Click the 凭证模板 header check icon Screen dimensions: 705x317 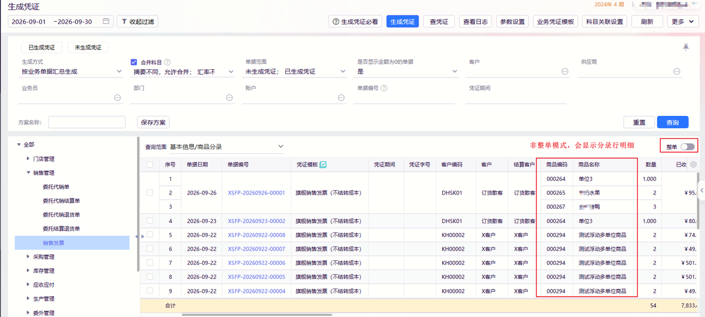point(323,164)
